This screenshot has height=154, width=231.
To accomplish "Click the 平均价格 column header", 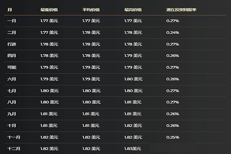I will point(91,10).
